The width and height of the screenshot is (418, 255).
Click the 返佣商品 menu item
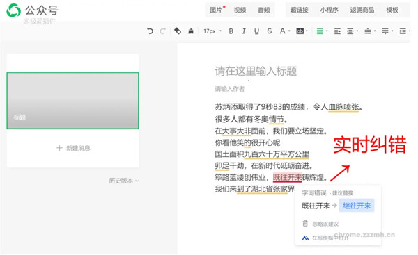pos(362,10)
